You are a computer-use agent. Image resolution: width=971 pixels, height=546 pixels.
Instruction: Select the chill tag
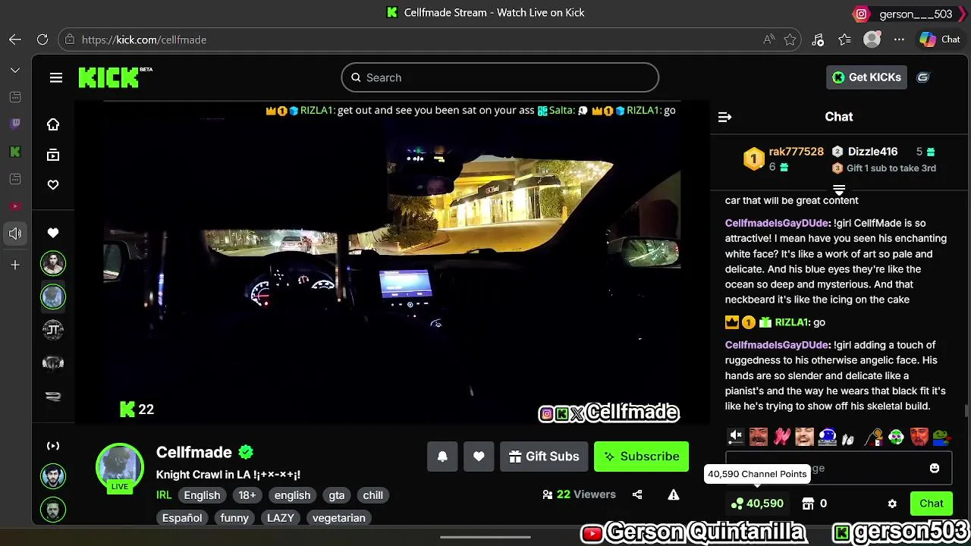pos(373,495)
